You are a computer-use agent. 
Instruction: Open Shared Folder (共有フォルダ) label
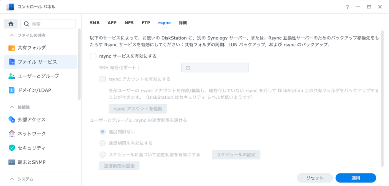32,47
